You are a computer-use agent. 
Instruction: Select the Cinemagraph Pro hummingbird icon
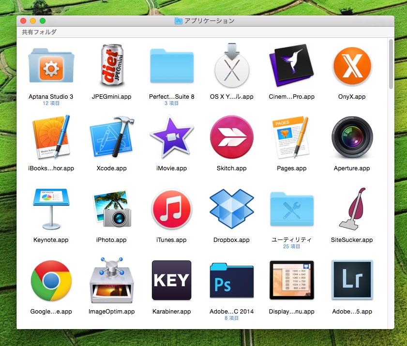pyautogui.click(x=291, y=65)
